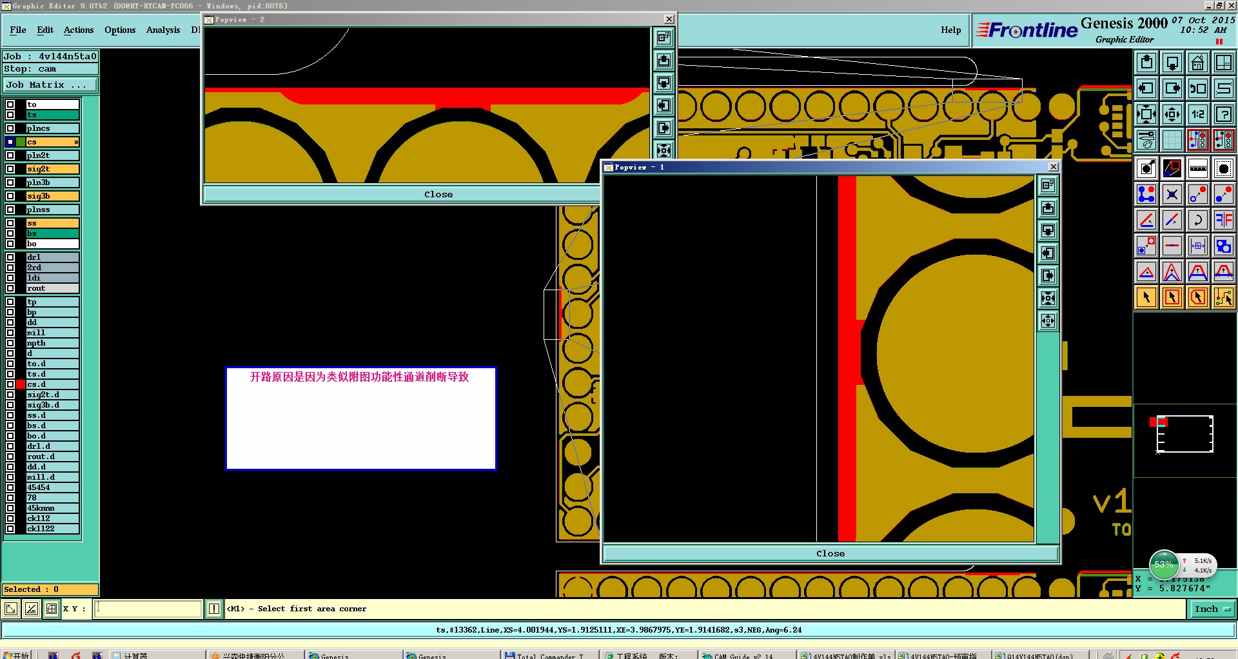Viewport: 1238px width, 659px height.
Task: Toggle visibility of the 'ck1122' layer
Action: point(10,529)
